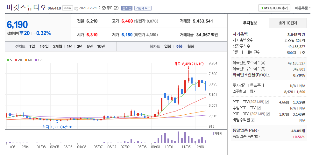Click the 52주최고 value 8,420 | 1,600
312x155 pixels.
pos(294,92)
